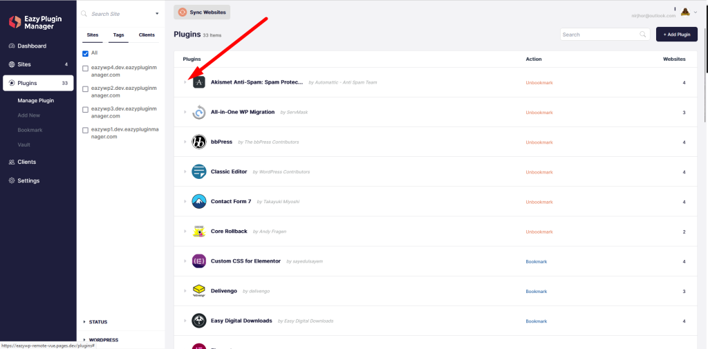
Task: Bookmark the Custom CSS for Elementor plugin
Action: coord(537,261)
